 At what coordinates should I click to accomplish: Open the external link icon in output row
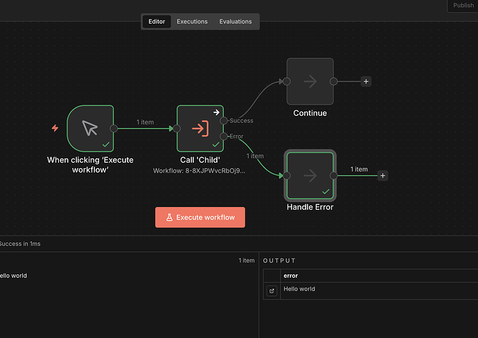pos(272,291)
